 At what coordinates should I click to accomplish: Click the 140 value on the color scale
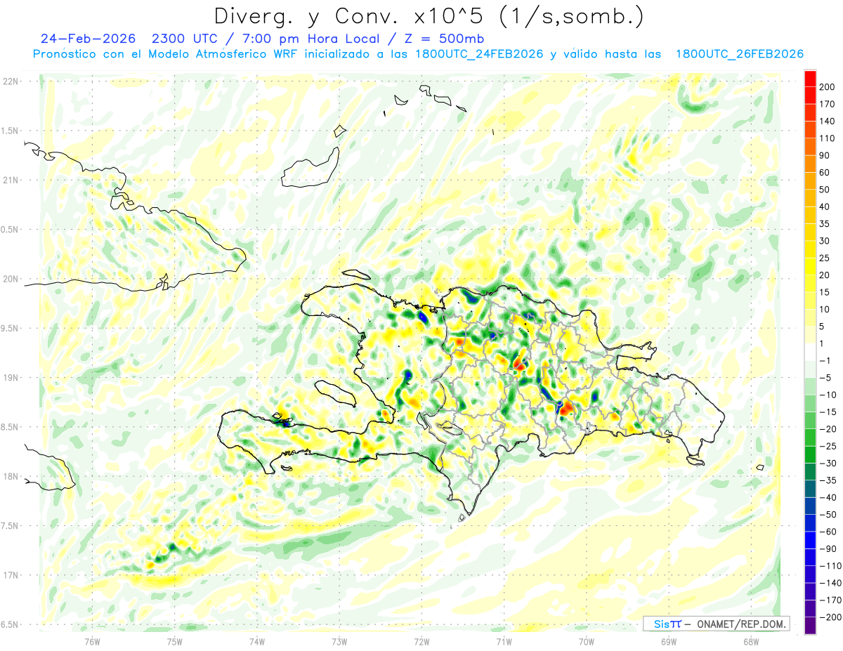[828, 121]
